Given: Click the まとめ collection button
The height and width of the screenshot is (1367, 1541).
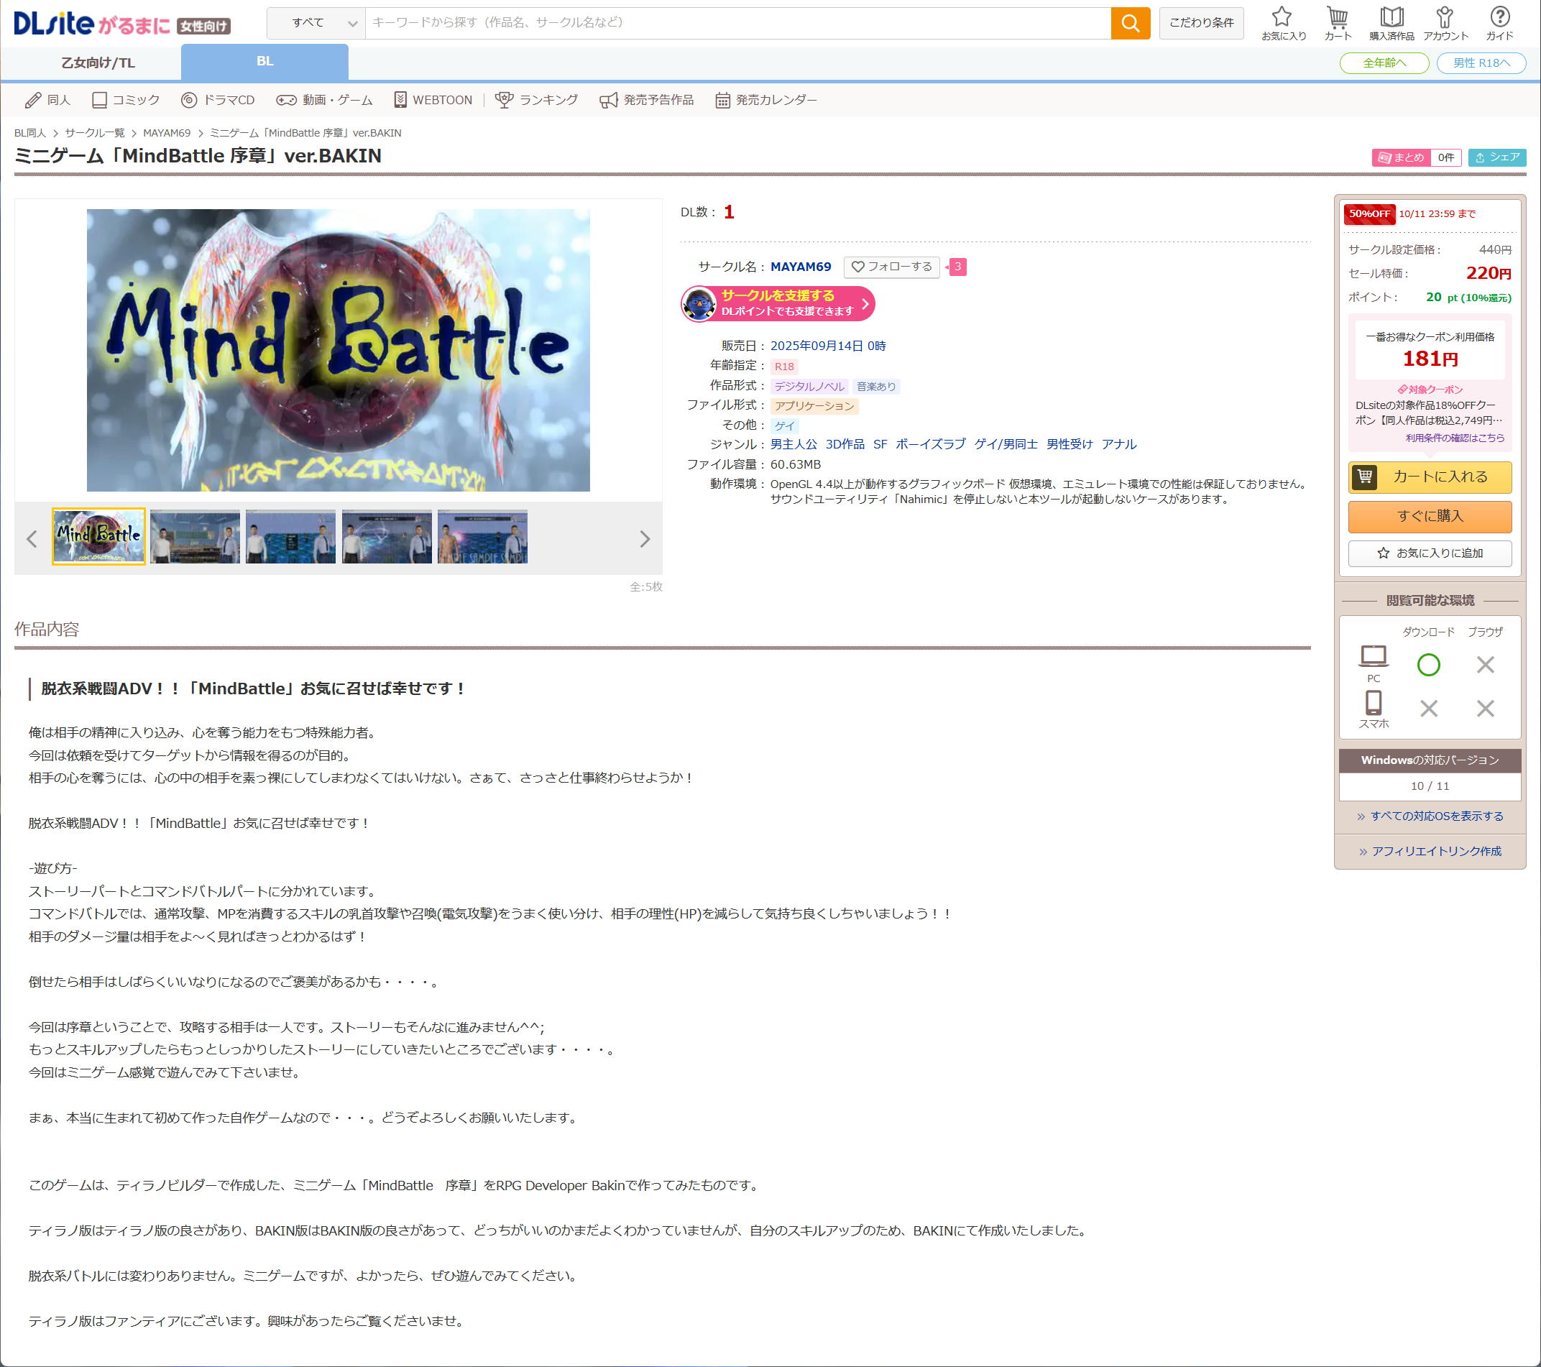Looking at the screenshot, I should click(1402, 157).
